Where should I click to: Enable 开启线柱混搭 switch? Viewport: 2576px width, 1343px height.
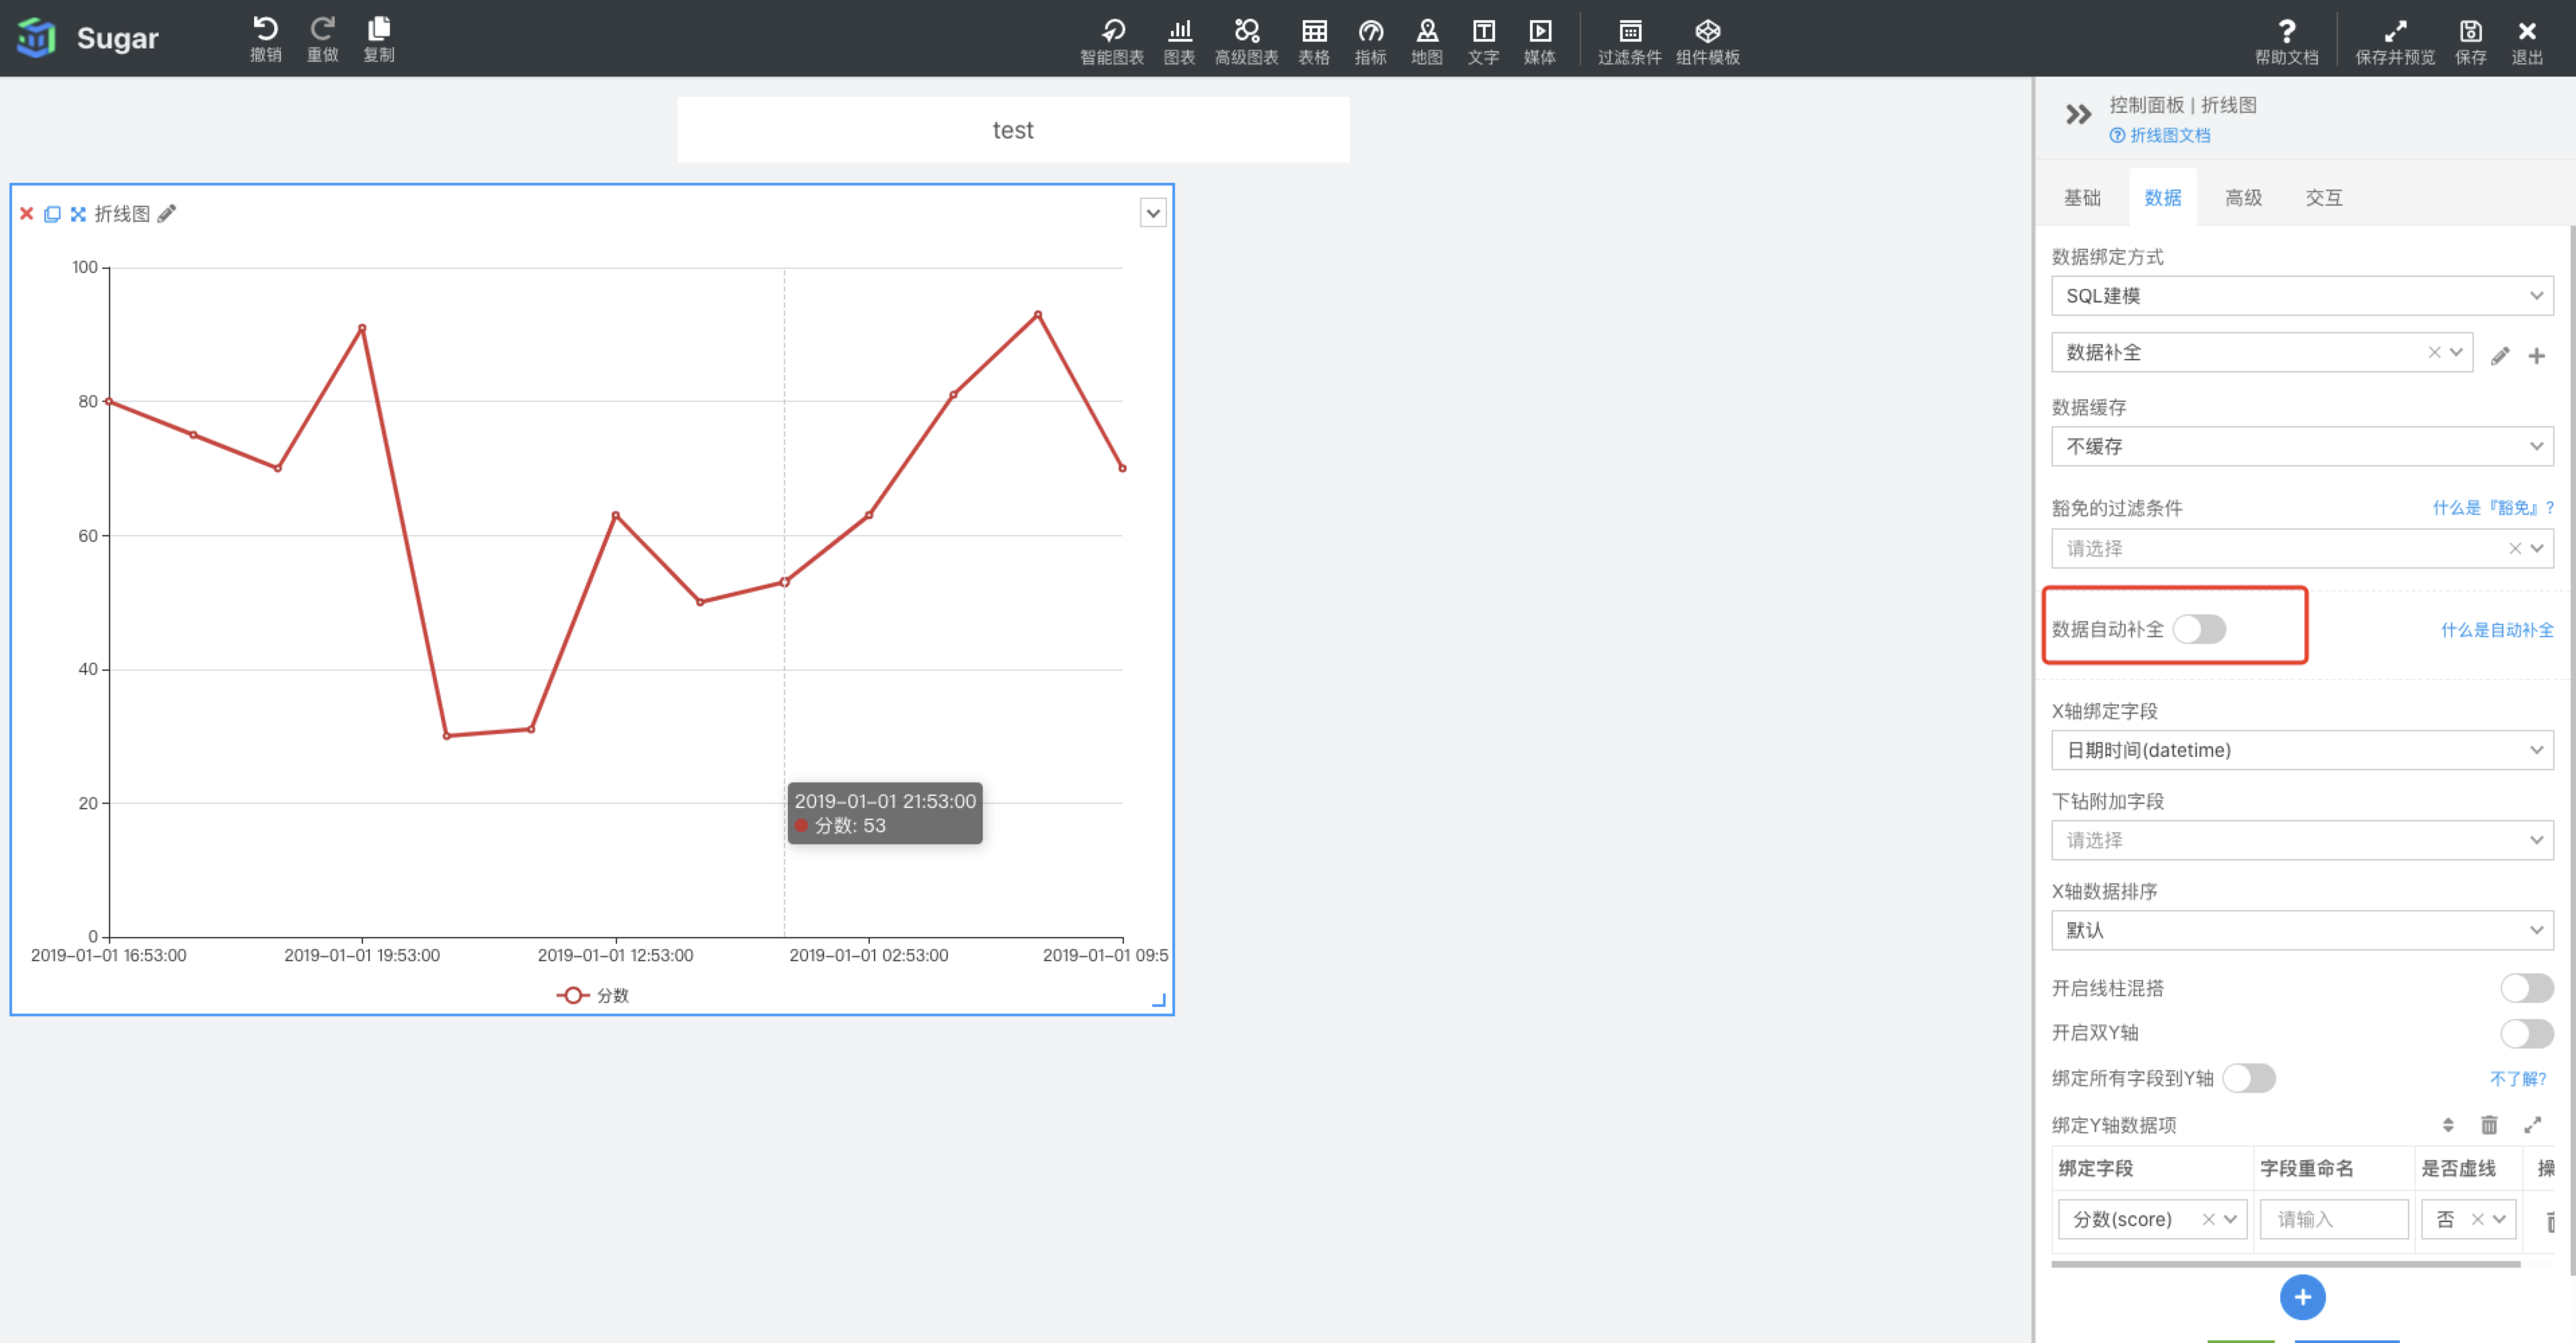point(2527,988)
